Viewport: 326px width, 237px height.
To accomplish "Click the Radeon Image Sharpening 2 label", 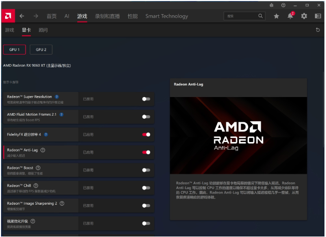I will [x=32, y=203].
